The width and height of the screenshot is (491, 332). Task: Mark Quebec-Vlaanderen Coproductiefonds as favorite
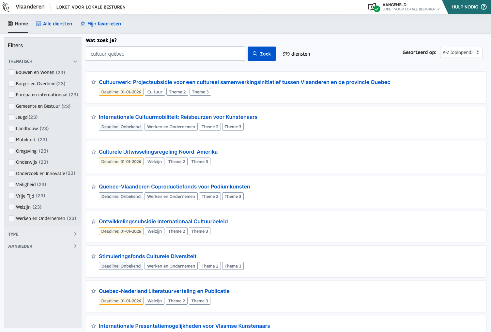(x=94, y=187)
